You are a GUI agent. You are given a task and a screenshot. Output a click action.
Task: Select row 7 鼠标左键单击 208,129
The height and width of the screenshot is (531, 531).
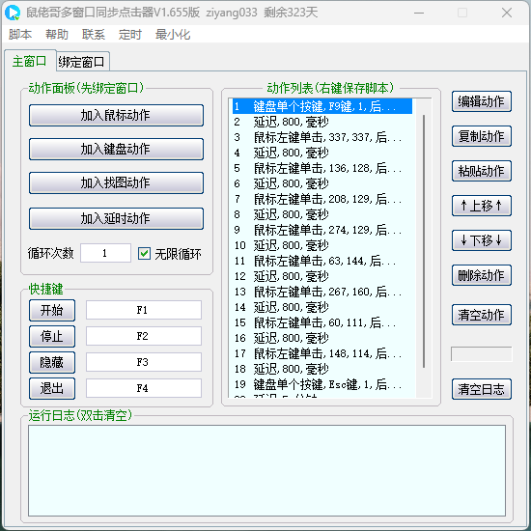click(322, 199)
